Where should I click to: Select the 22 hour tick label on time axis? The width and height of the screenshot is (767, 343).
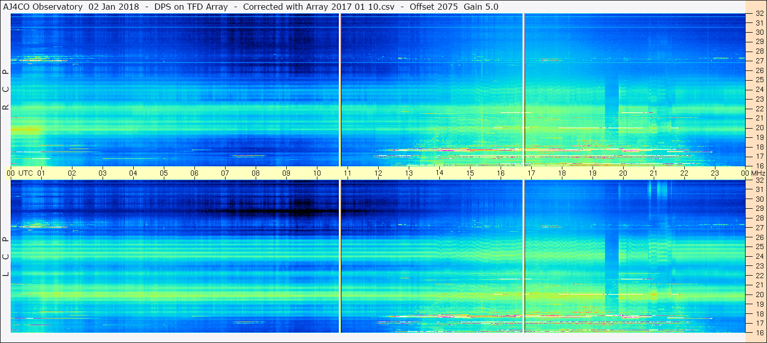[x=684, y=173]
